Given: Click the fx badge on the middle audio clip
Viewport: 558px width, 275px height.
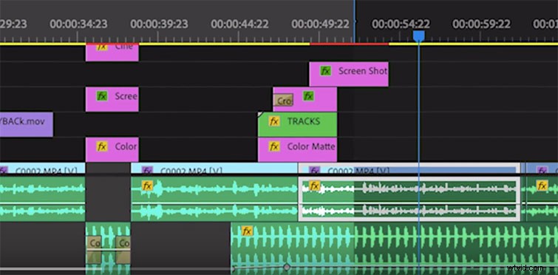Looking at the screenshot, I should coord(146,186).
